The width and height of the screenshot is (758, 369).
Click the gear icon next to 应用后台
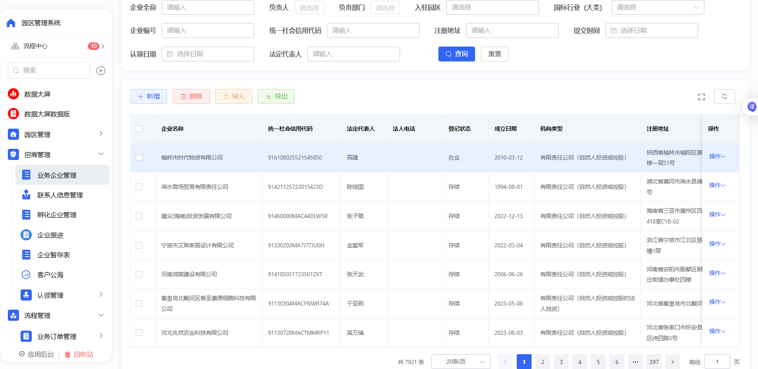22,354
